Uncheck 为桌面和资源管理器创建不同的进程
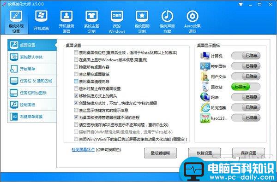The width and height of the screenshot is (277, 182). pyautogui.click(x=76, y=117)
